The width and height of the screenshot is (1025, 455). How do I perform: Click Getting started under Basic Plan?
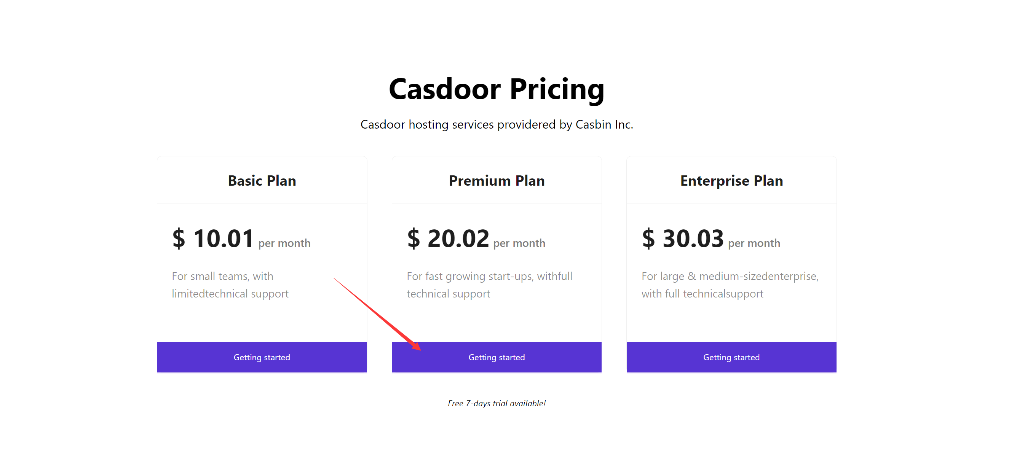(x=262, y=357)
